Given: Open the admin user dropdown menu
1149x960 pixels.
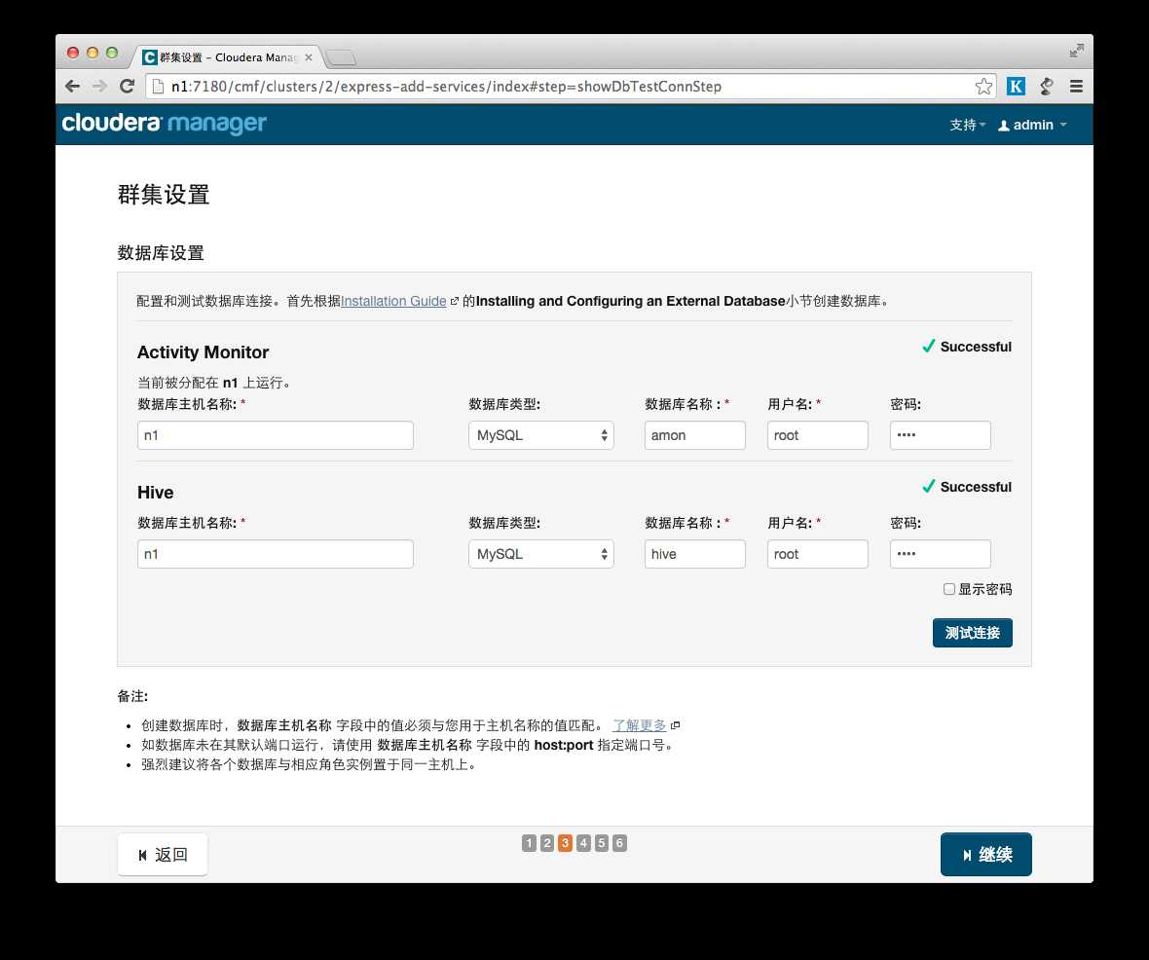Looking at the screenshot, I should tap(1032, 126).
